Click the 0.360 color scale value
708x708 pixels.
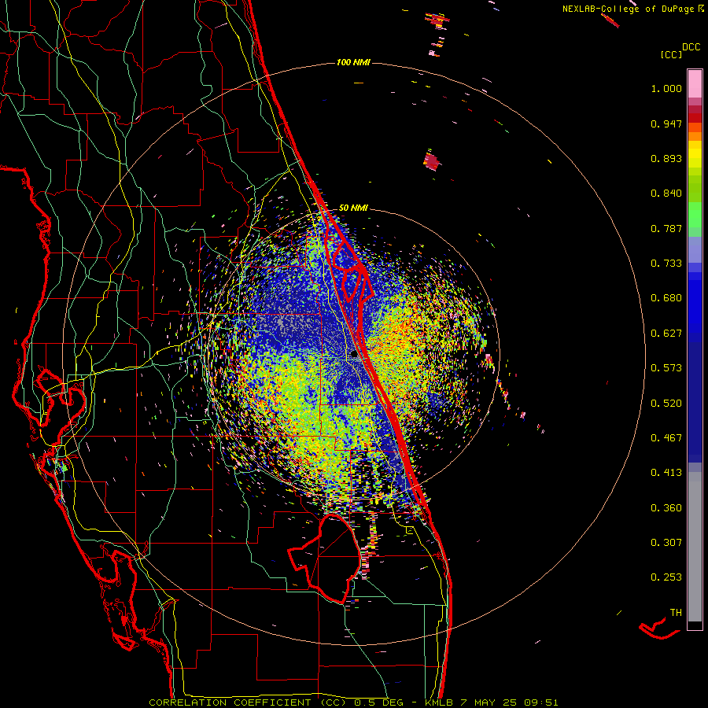tap(666, 508)
